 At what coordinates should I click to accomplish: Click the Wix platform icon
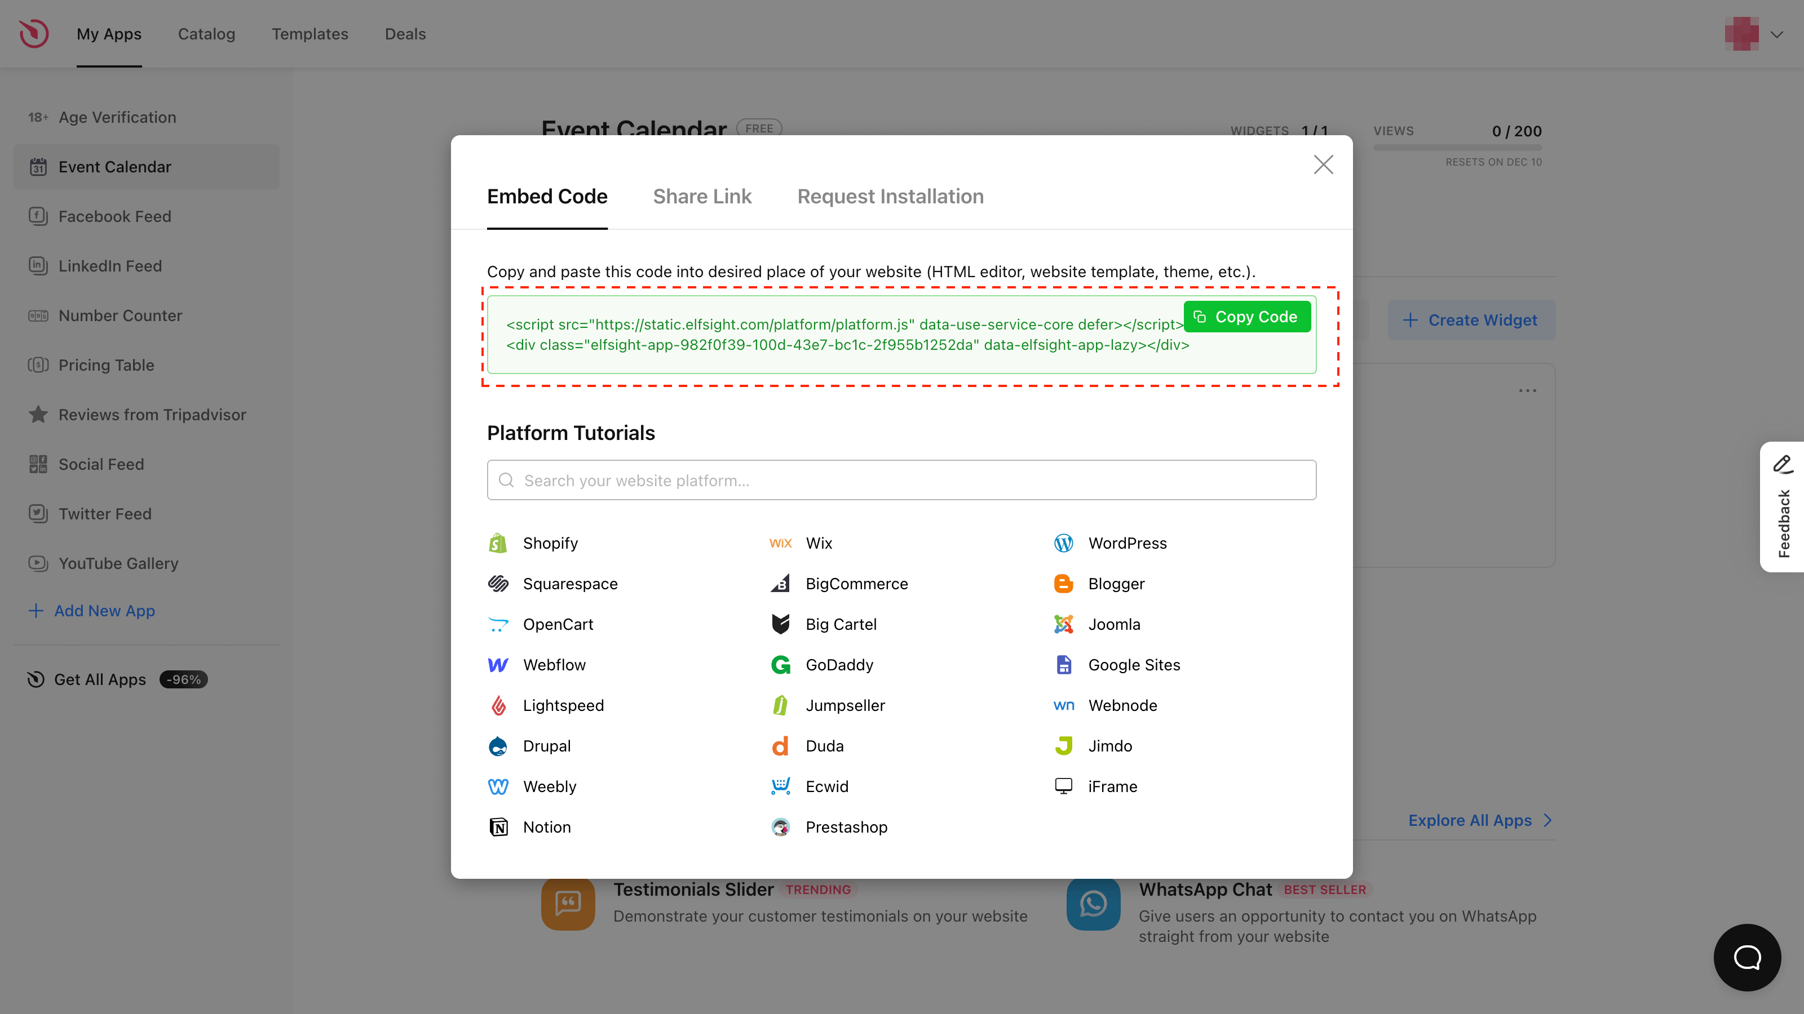pyautogui.click(x=780, y=542)
